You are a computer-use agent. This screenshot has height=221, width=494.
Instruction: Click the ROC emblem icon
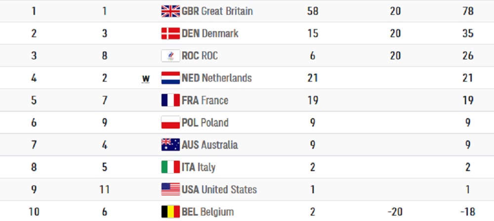click(170, 56)
